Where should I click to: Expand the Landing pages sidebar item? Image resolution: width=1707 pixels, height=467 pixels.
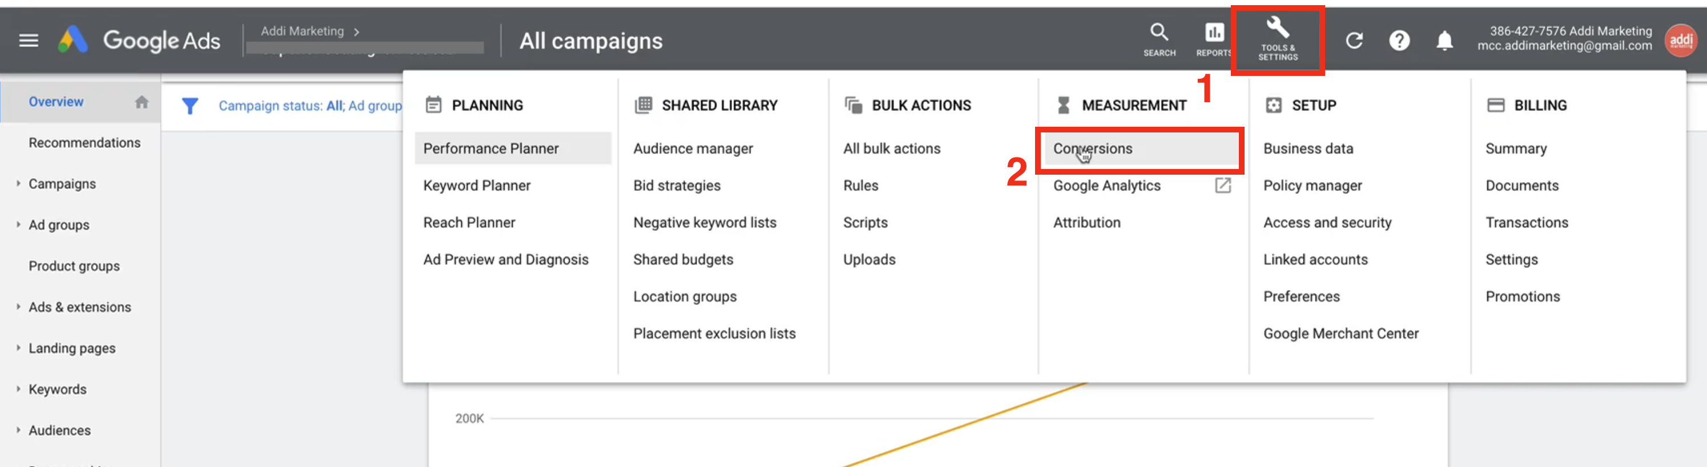[x=18, y=348]
